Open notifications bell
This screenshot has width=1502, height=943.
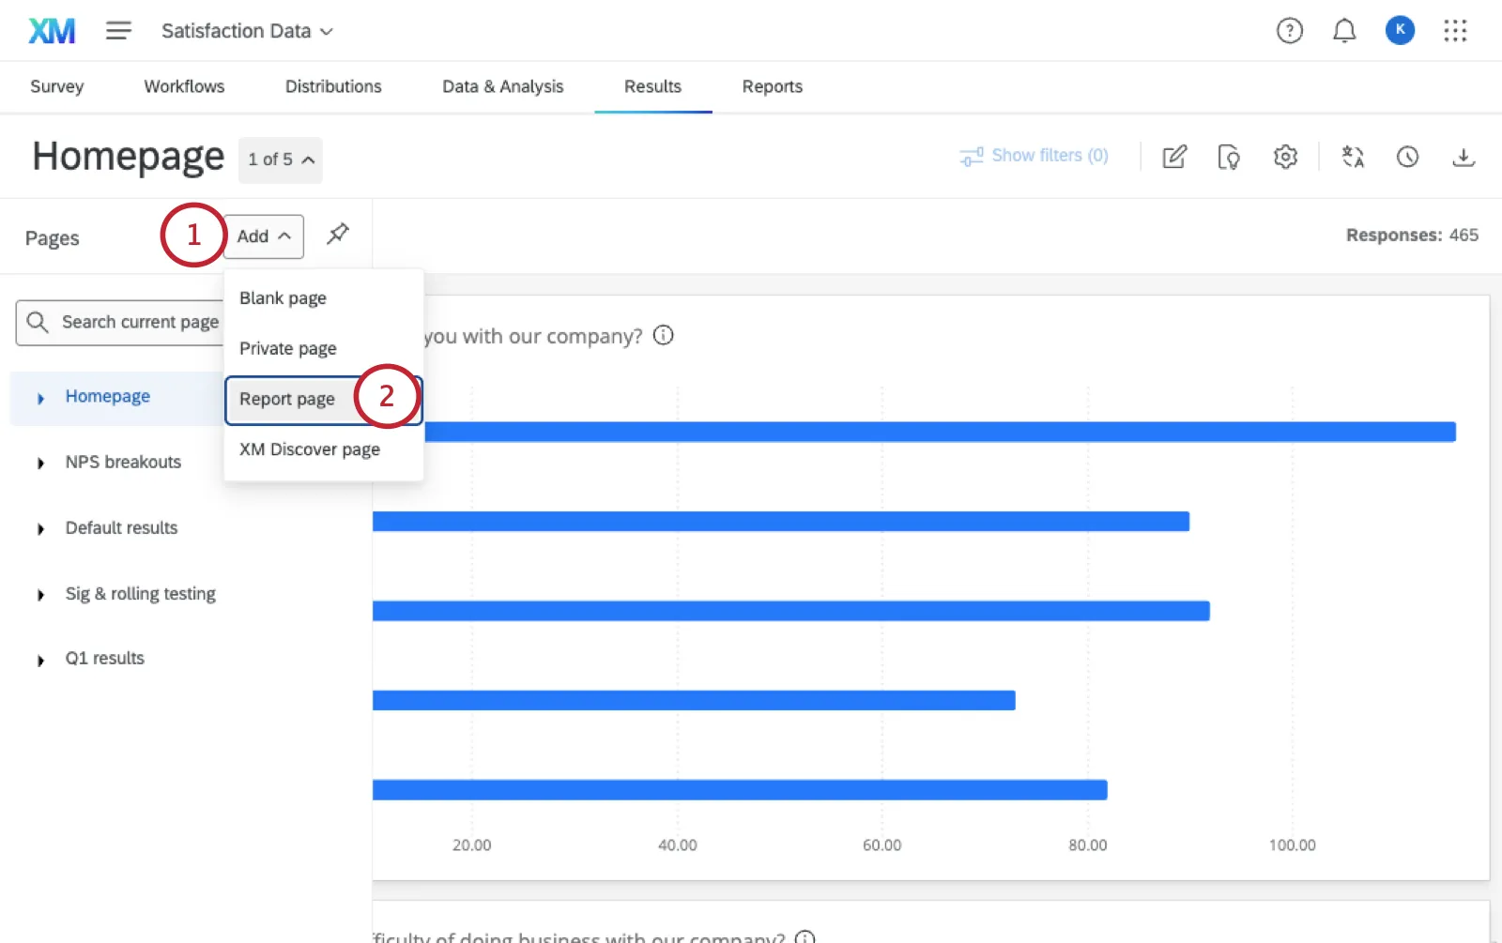[x=1344, y=31]
